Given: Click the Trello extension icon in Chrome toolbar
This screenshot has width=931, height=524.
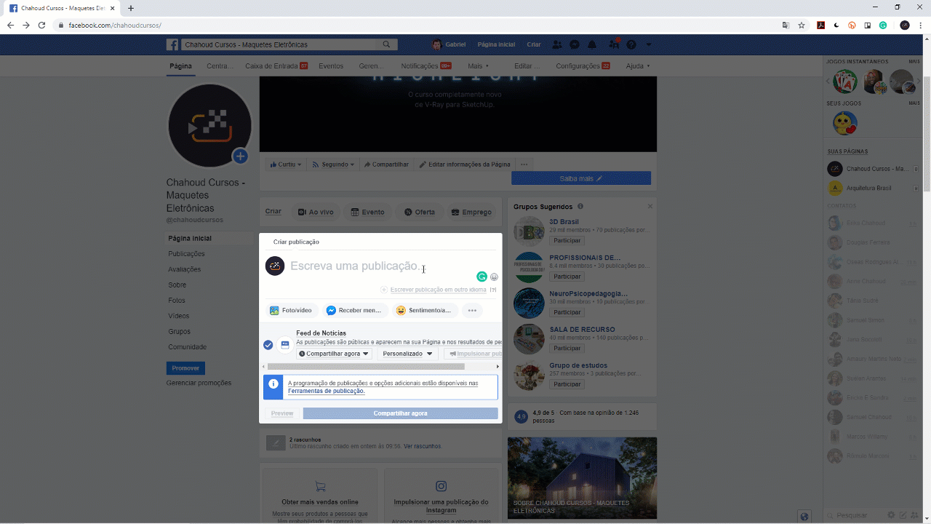Looking at the screenshot, I should [x=868, y=25].
